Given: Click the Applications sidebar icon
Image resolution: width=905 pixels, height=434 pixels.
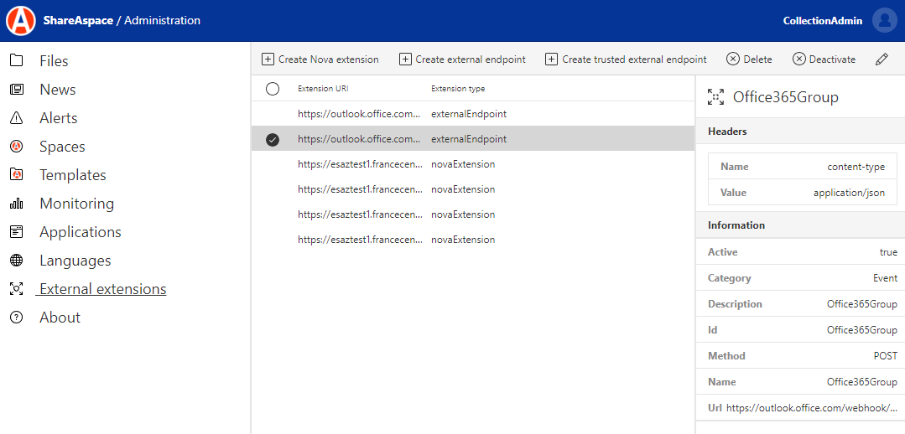Looking at the screenshot, I should coord(16,232).
